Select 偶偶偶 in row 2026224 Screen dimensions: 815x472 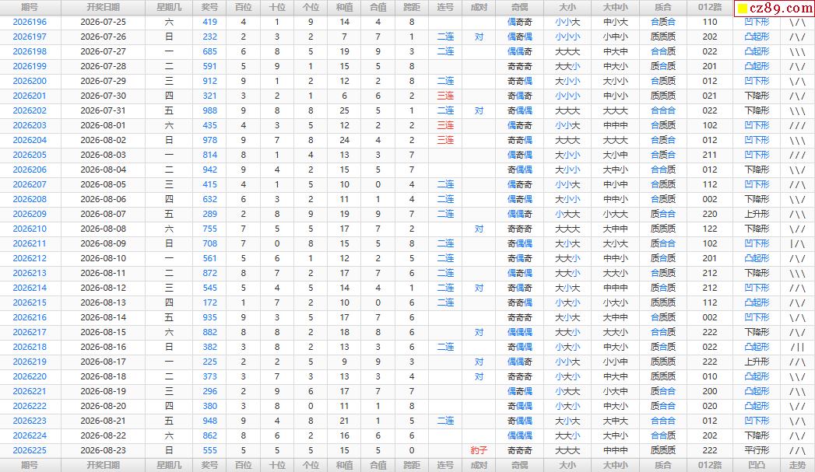click(x=520, y=435)
